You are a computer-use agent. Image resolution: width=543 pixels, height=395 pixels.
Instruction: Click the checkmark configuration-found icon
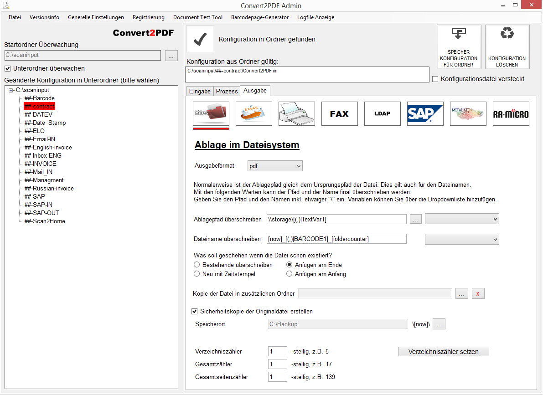pos(200,39)
